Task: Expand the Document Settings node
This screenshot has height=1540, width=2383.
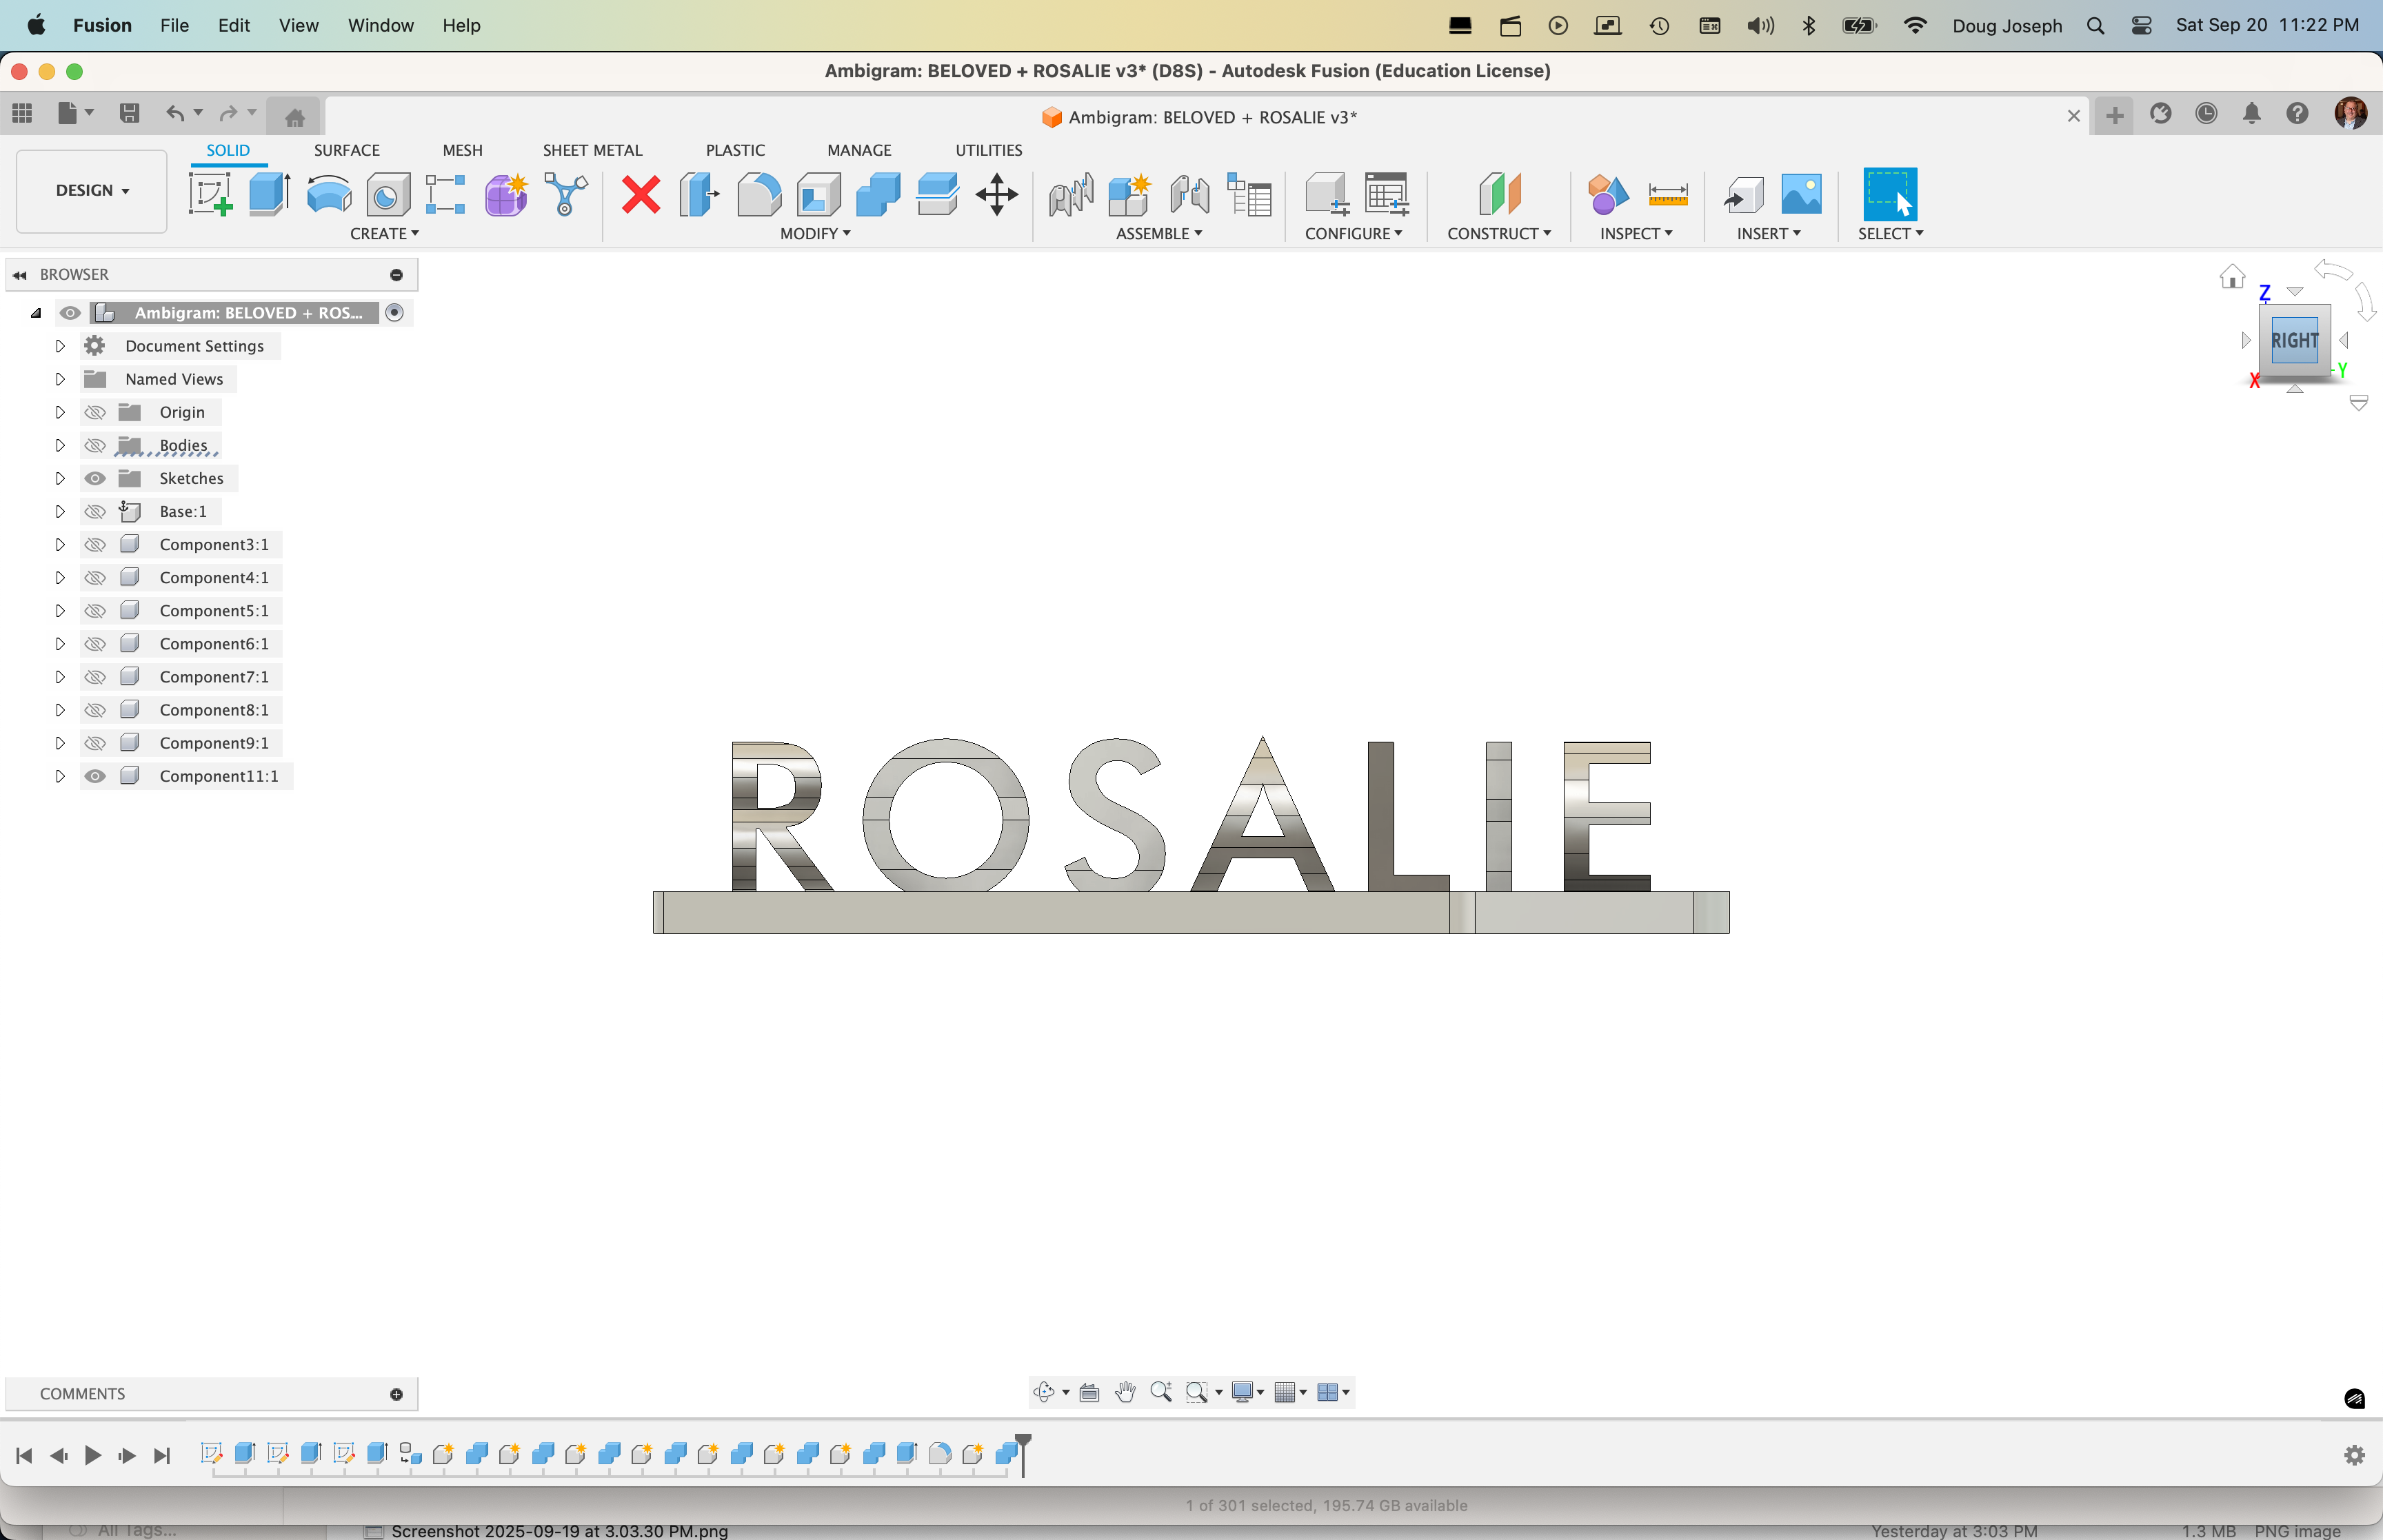Action: coord(60,346)
